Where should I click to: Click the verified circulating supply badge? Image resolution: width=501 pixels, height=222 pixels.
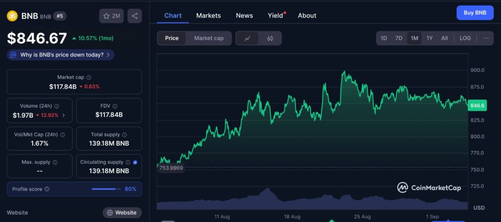(135, 162)
